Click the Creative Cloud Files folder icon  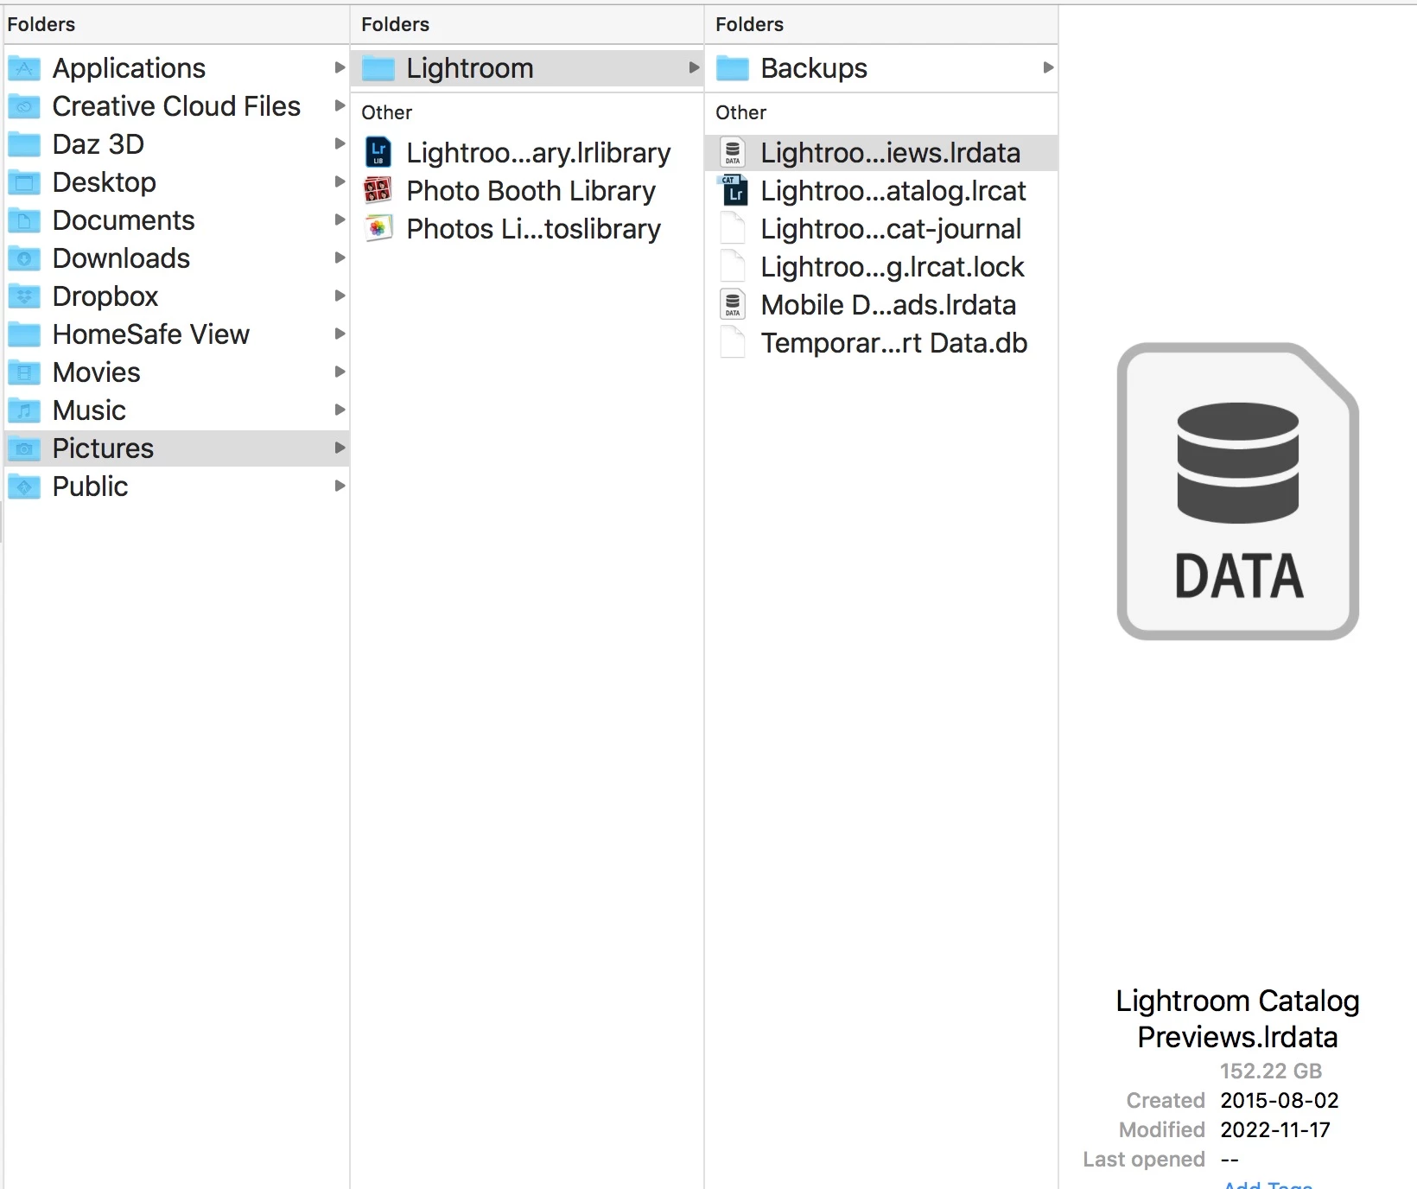click(24, 106)
